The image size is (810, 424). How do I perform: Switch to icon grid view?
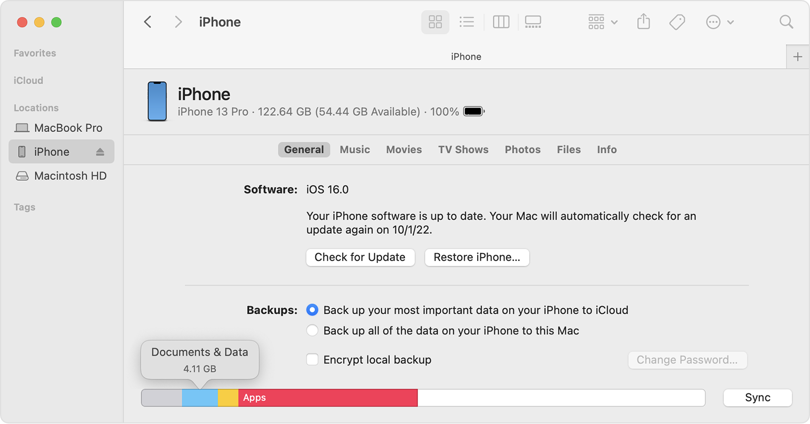click(x=435, y=22)
